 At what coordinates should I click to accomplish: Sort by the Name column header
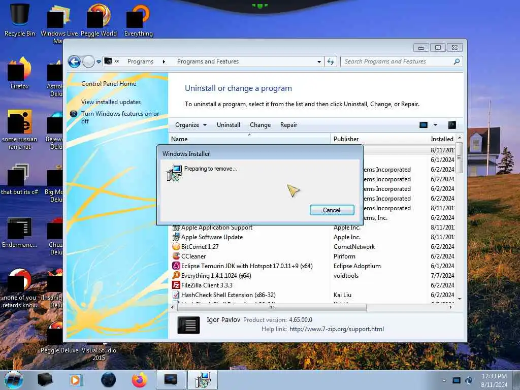tap(249, 139)
